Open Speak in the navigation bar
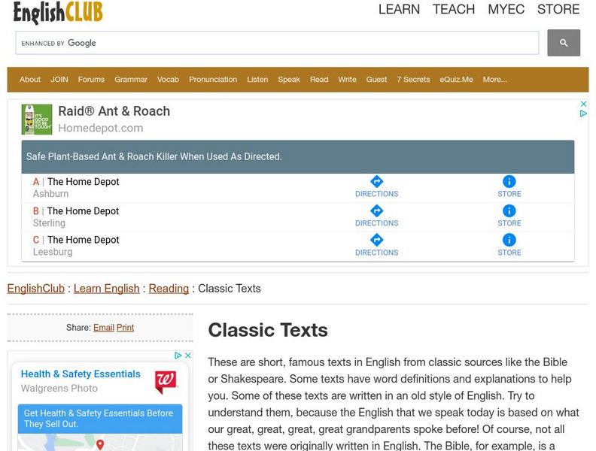The height and width of the screenshot is (451, 596). tap(289, 80)
